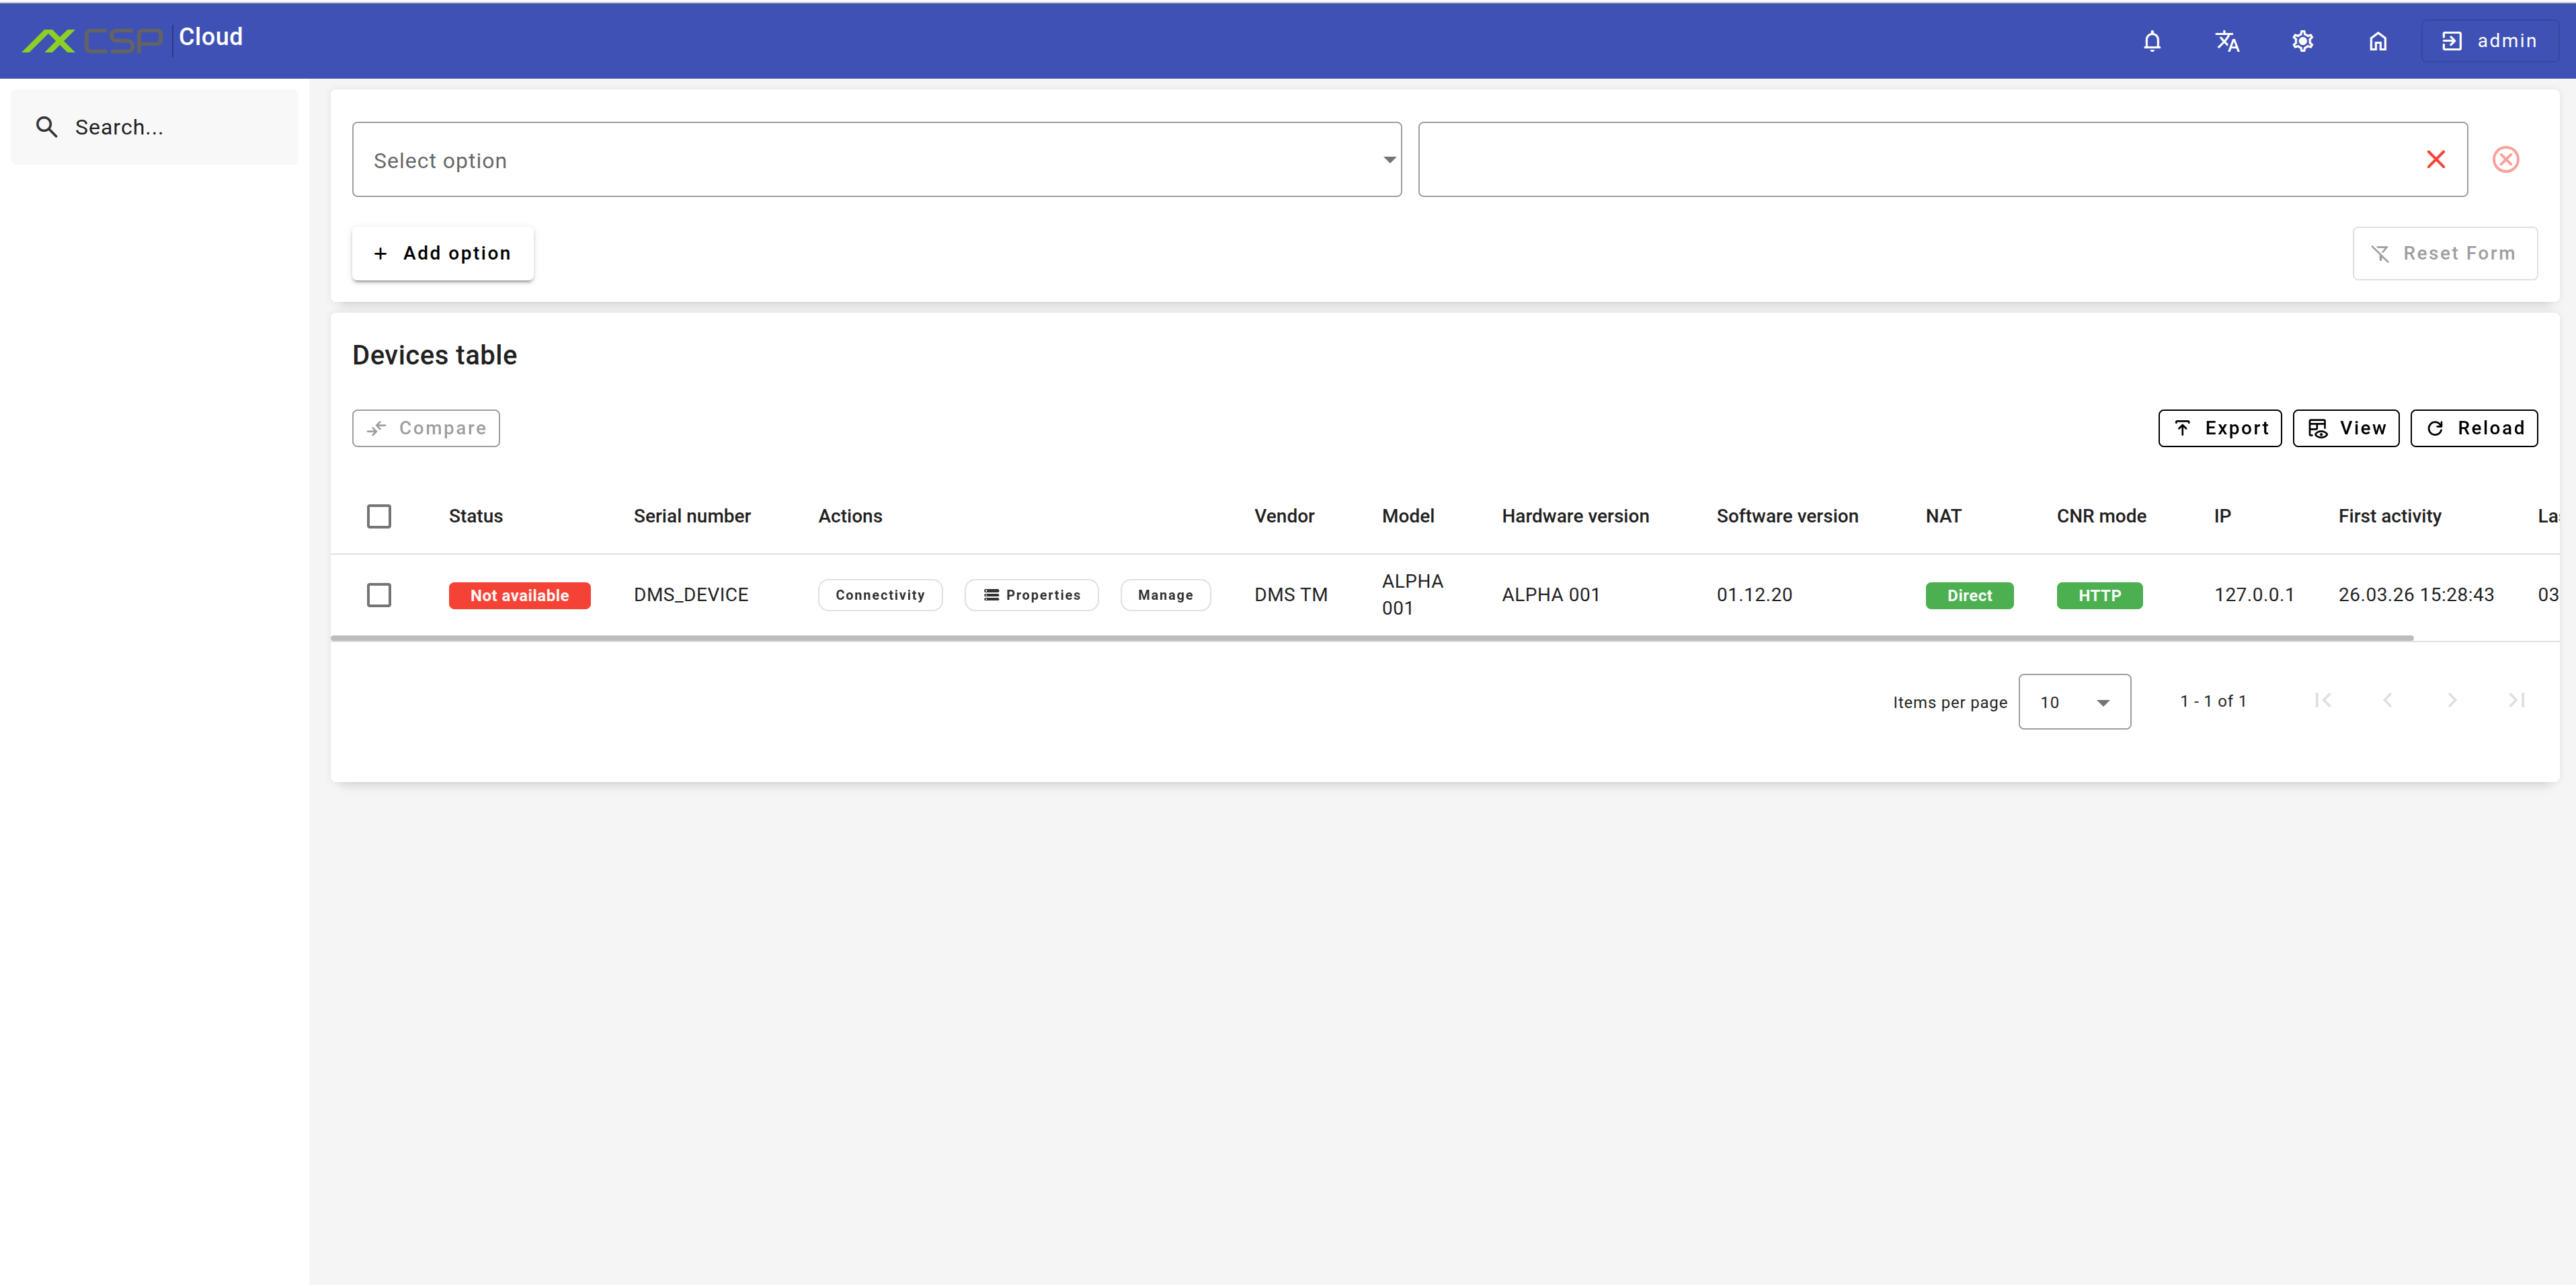Click the Actions column header
The height and width of the screenshot is (1285, 2576).
tap(850, 516)
